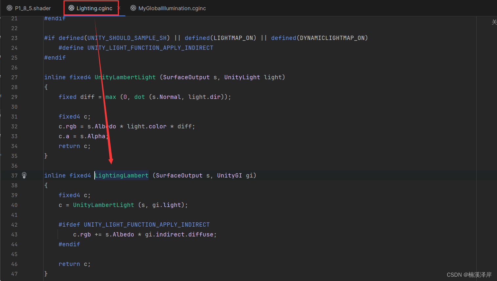Click gi.indirect.diffuse on line 43
Image resolution: width=497 pixels, height=281 pixels.
pyautogui.click(x=179, y=234)
